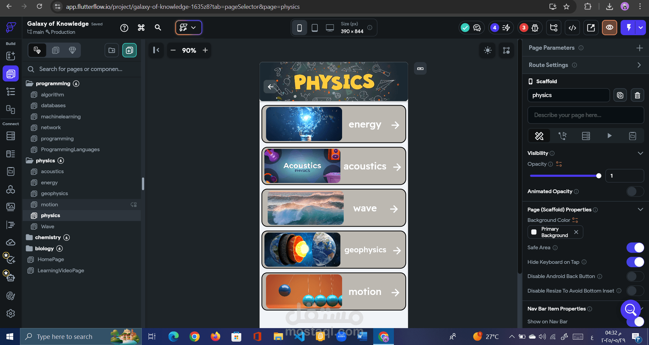The height and width of the screenshot is (345, 649).
Task: Click the project search magnifier icon
Action: [158, 28]
